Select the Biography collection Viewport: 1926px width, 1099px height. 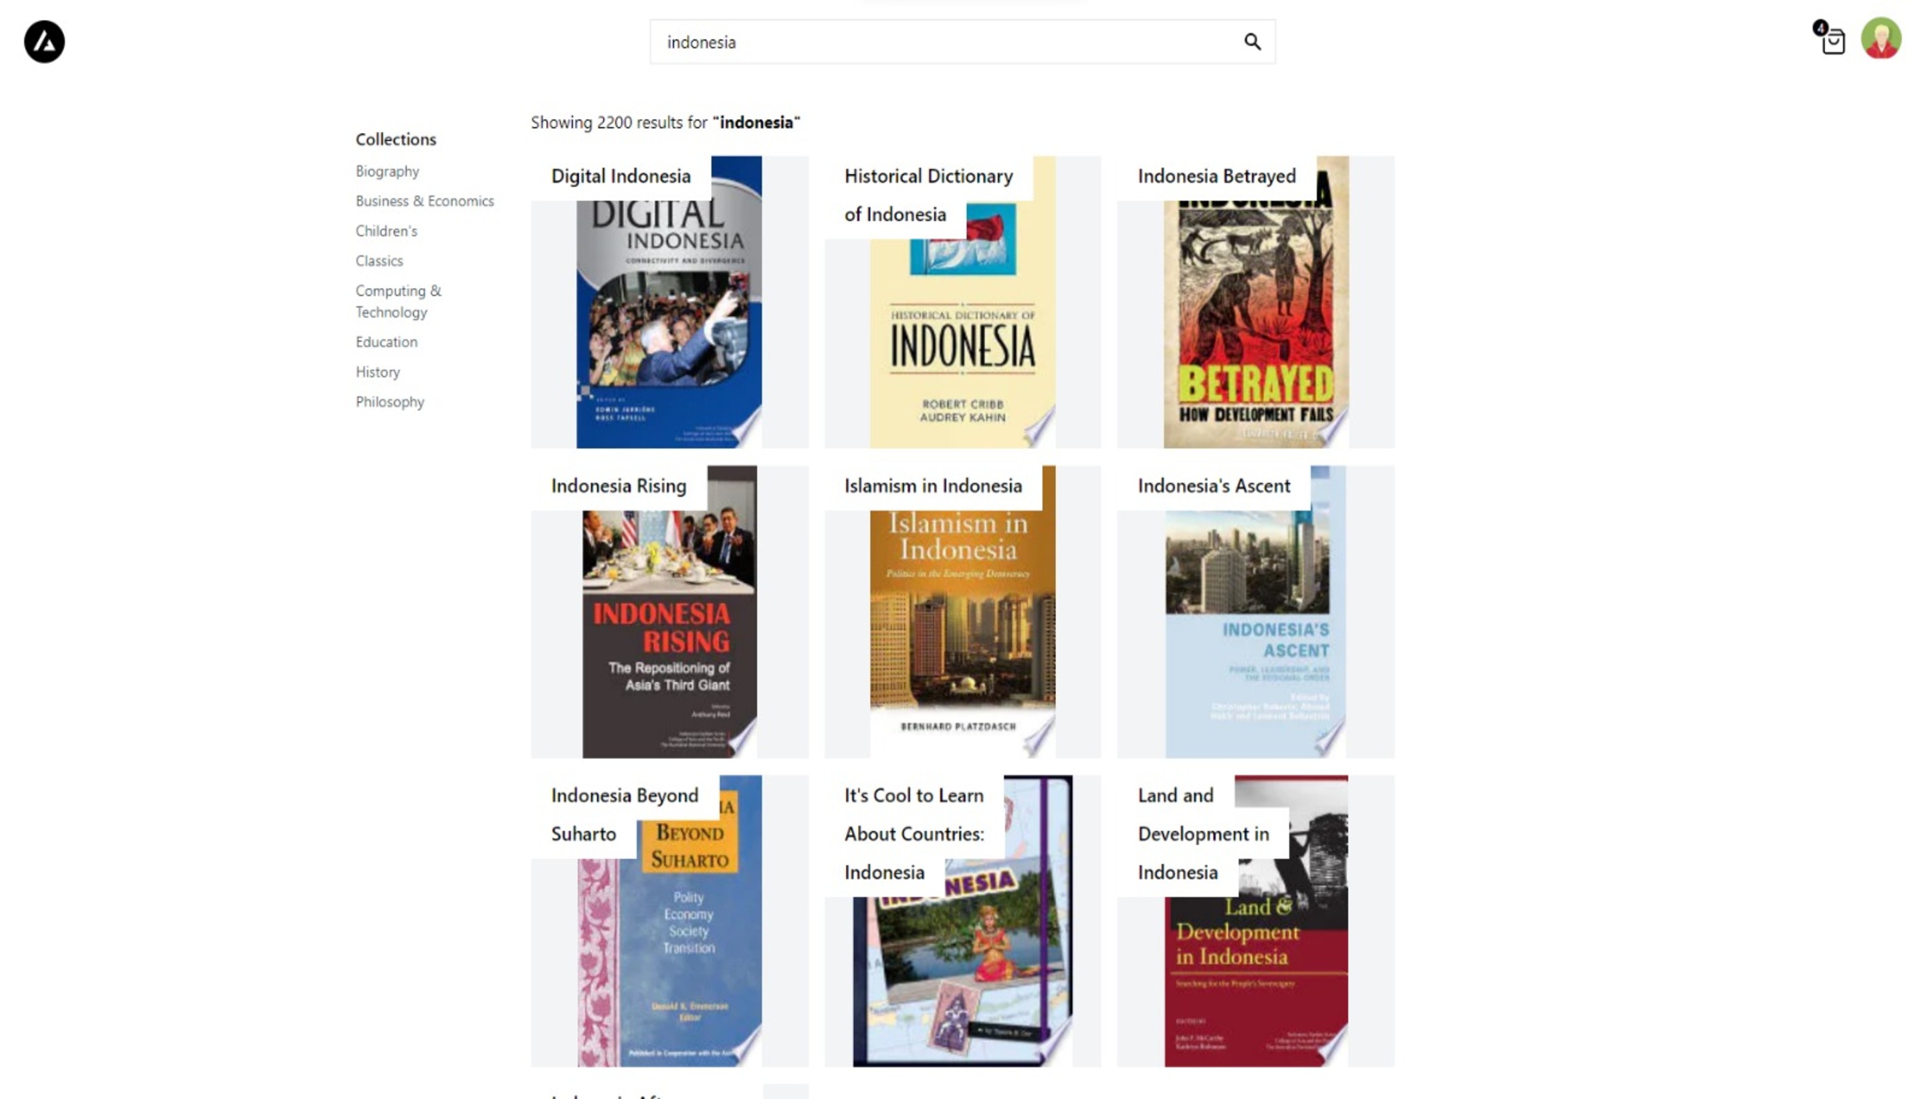[387, 171]
